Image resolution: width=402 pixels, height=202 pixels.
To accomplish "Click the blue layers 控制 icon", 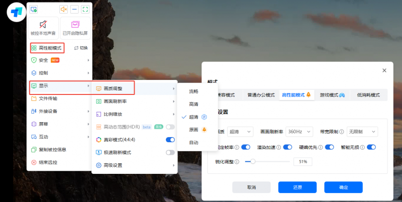I will 34,73.
